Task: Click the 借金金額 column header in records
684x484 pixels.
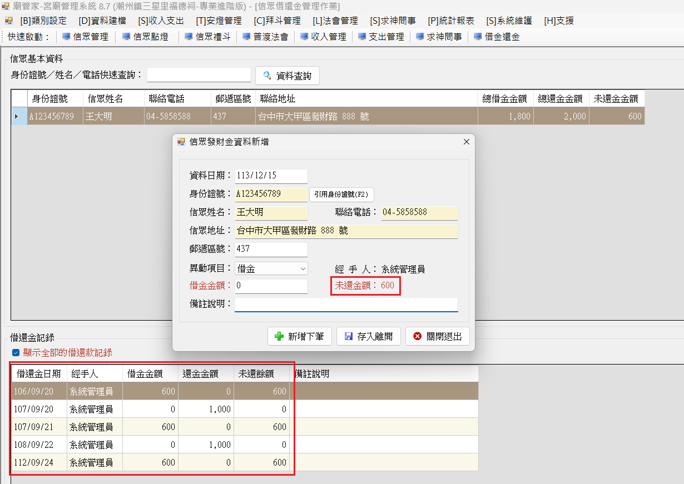Action: pos(151,373)
